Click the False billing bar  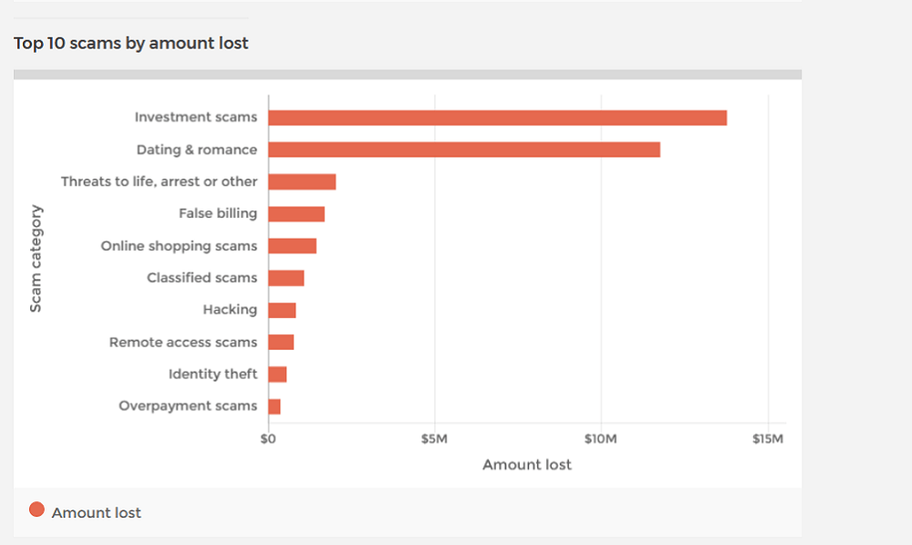pyautogui.click(x=296, y=214)
